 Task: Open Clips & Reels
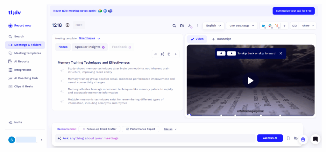pos(21,86)
